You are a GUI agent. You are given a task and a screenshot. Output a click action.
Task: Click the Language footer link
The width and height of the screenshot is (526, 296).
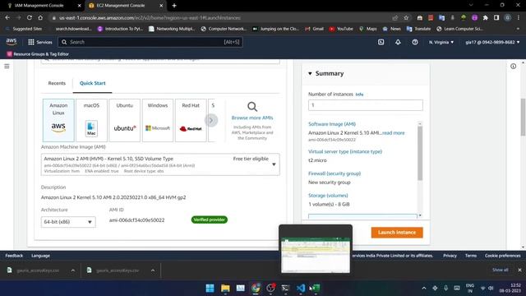point(40,256)
